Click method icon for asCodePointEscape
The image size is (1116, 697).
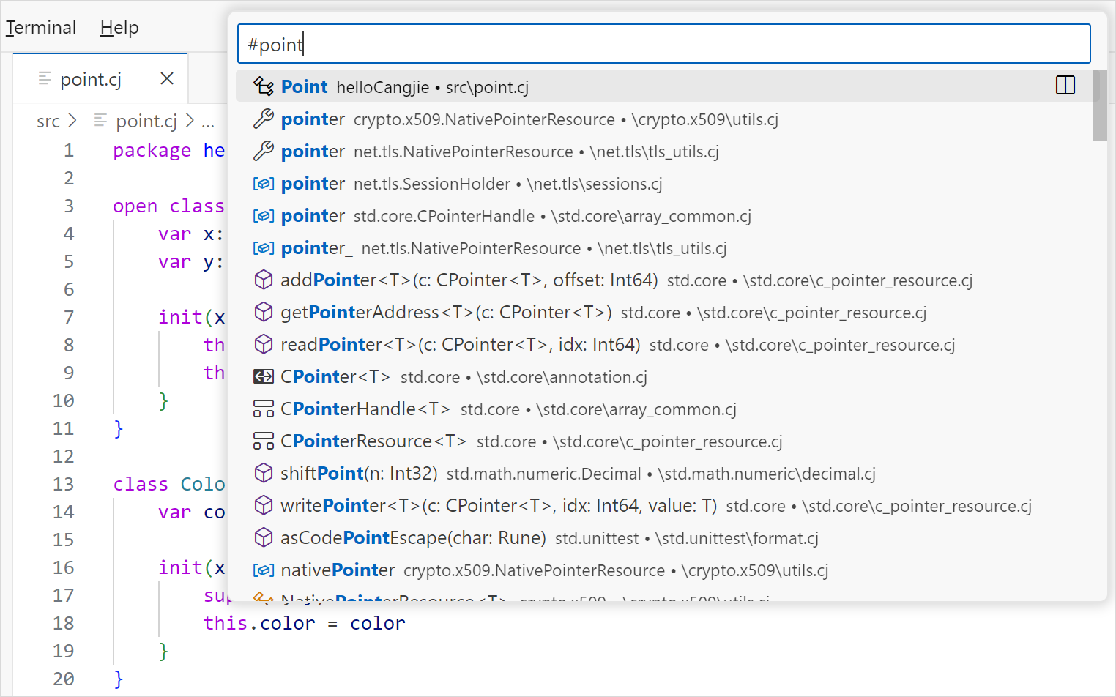pos(264,537)
